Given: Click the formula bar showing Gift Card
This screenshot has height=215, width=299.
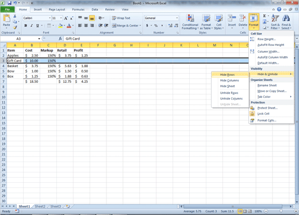Looking at the screenshot, I should [156, 39].
